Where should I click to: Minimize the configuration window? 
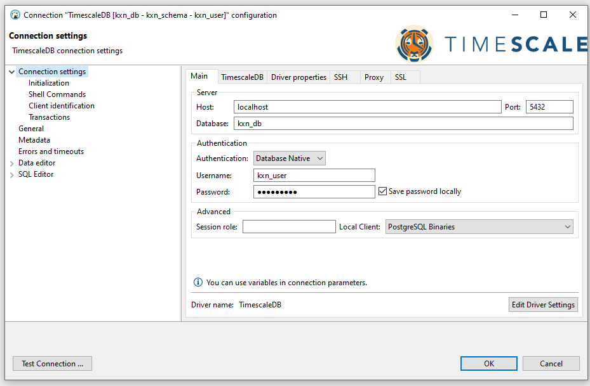(x=515, y=15)
